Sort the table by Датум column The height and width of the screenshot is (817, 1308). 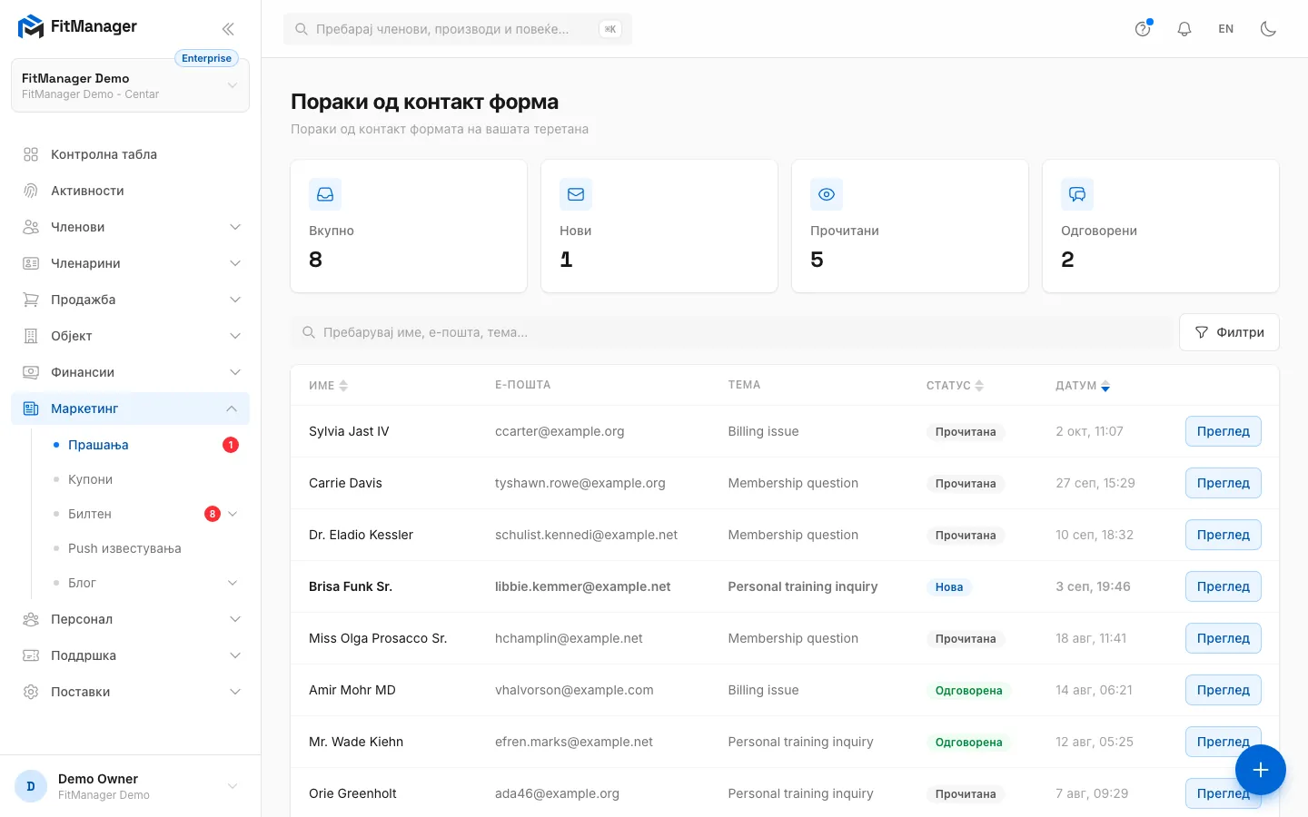(x=1083, y=386)
